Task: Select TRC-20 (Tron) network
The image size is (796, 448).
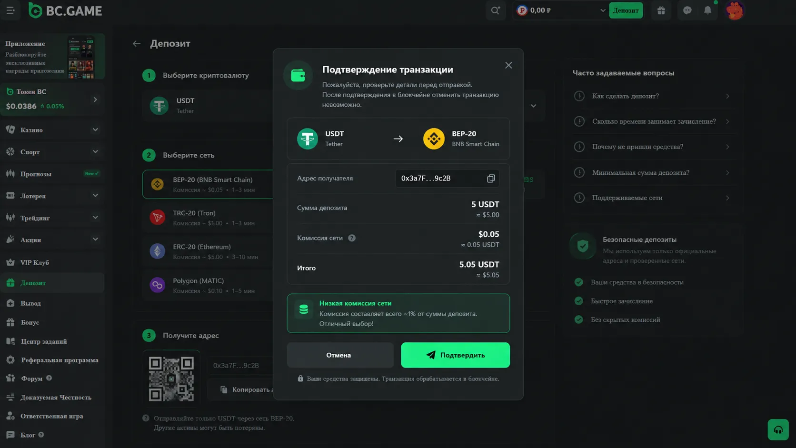Action: pos(208,218)
